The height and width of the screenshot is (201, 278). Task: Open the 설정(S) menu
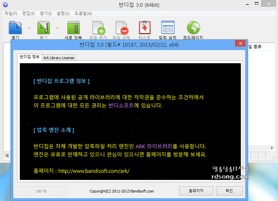pos(63,14)
